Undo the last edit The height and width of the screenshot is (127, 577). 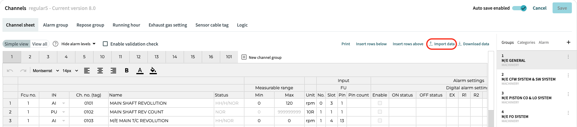(10, 71)
